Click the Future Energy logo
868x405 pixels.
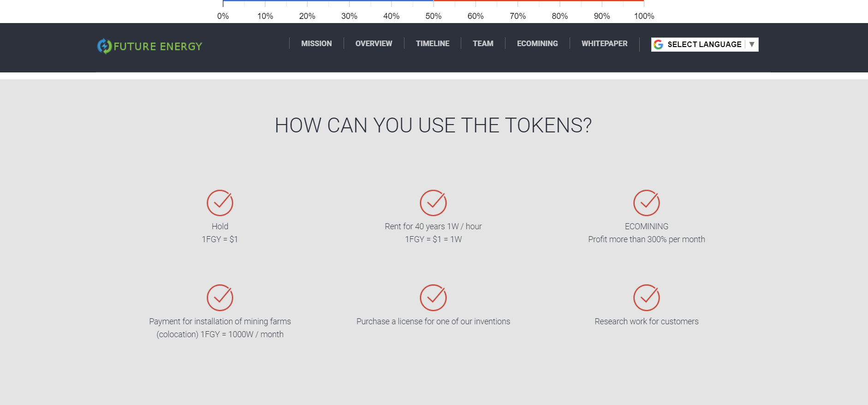coord(150,46)
